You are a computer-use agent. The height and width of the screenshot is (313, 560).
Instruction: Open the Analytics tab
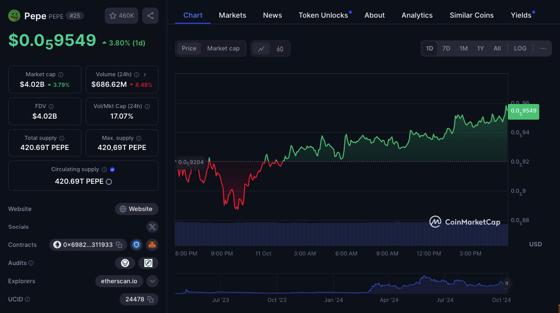click(x=417, y=15)
